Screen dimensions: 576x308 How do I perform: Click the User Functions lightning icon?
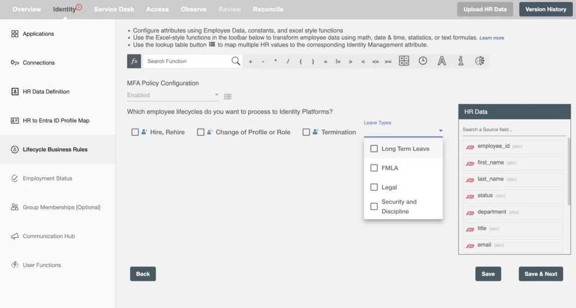(15, 265)
